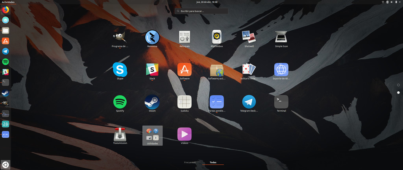Viewport: 403px width, 170px height.
Task: Open the Software app in the grid
Action: pyautogui.click(x=185, y=70)
